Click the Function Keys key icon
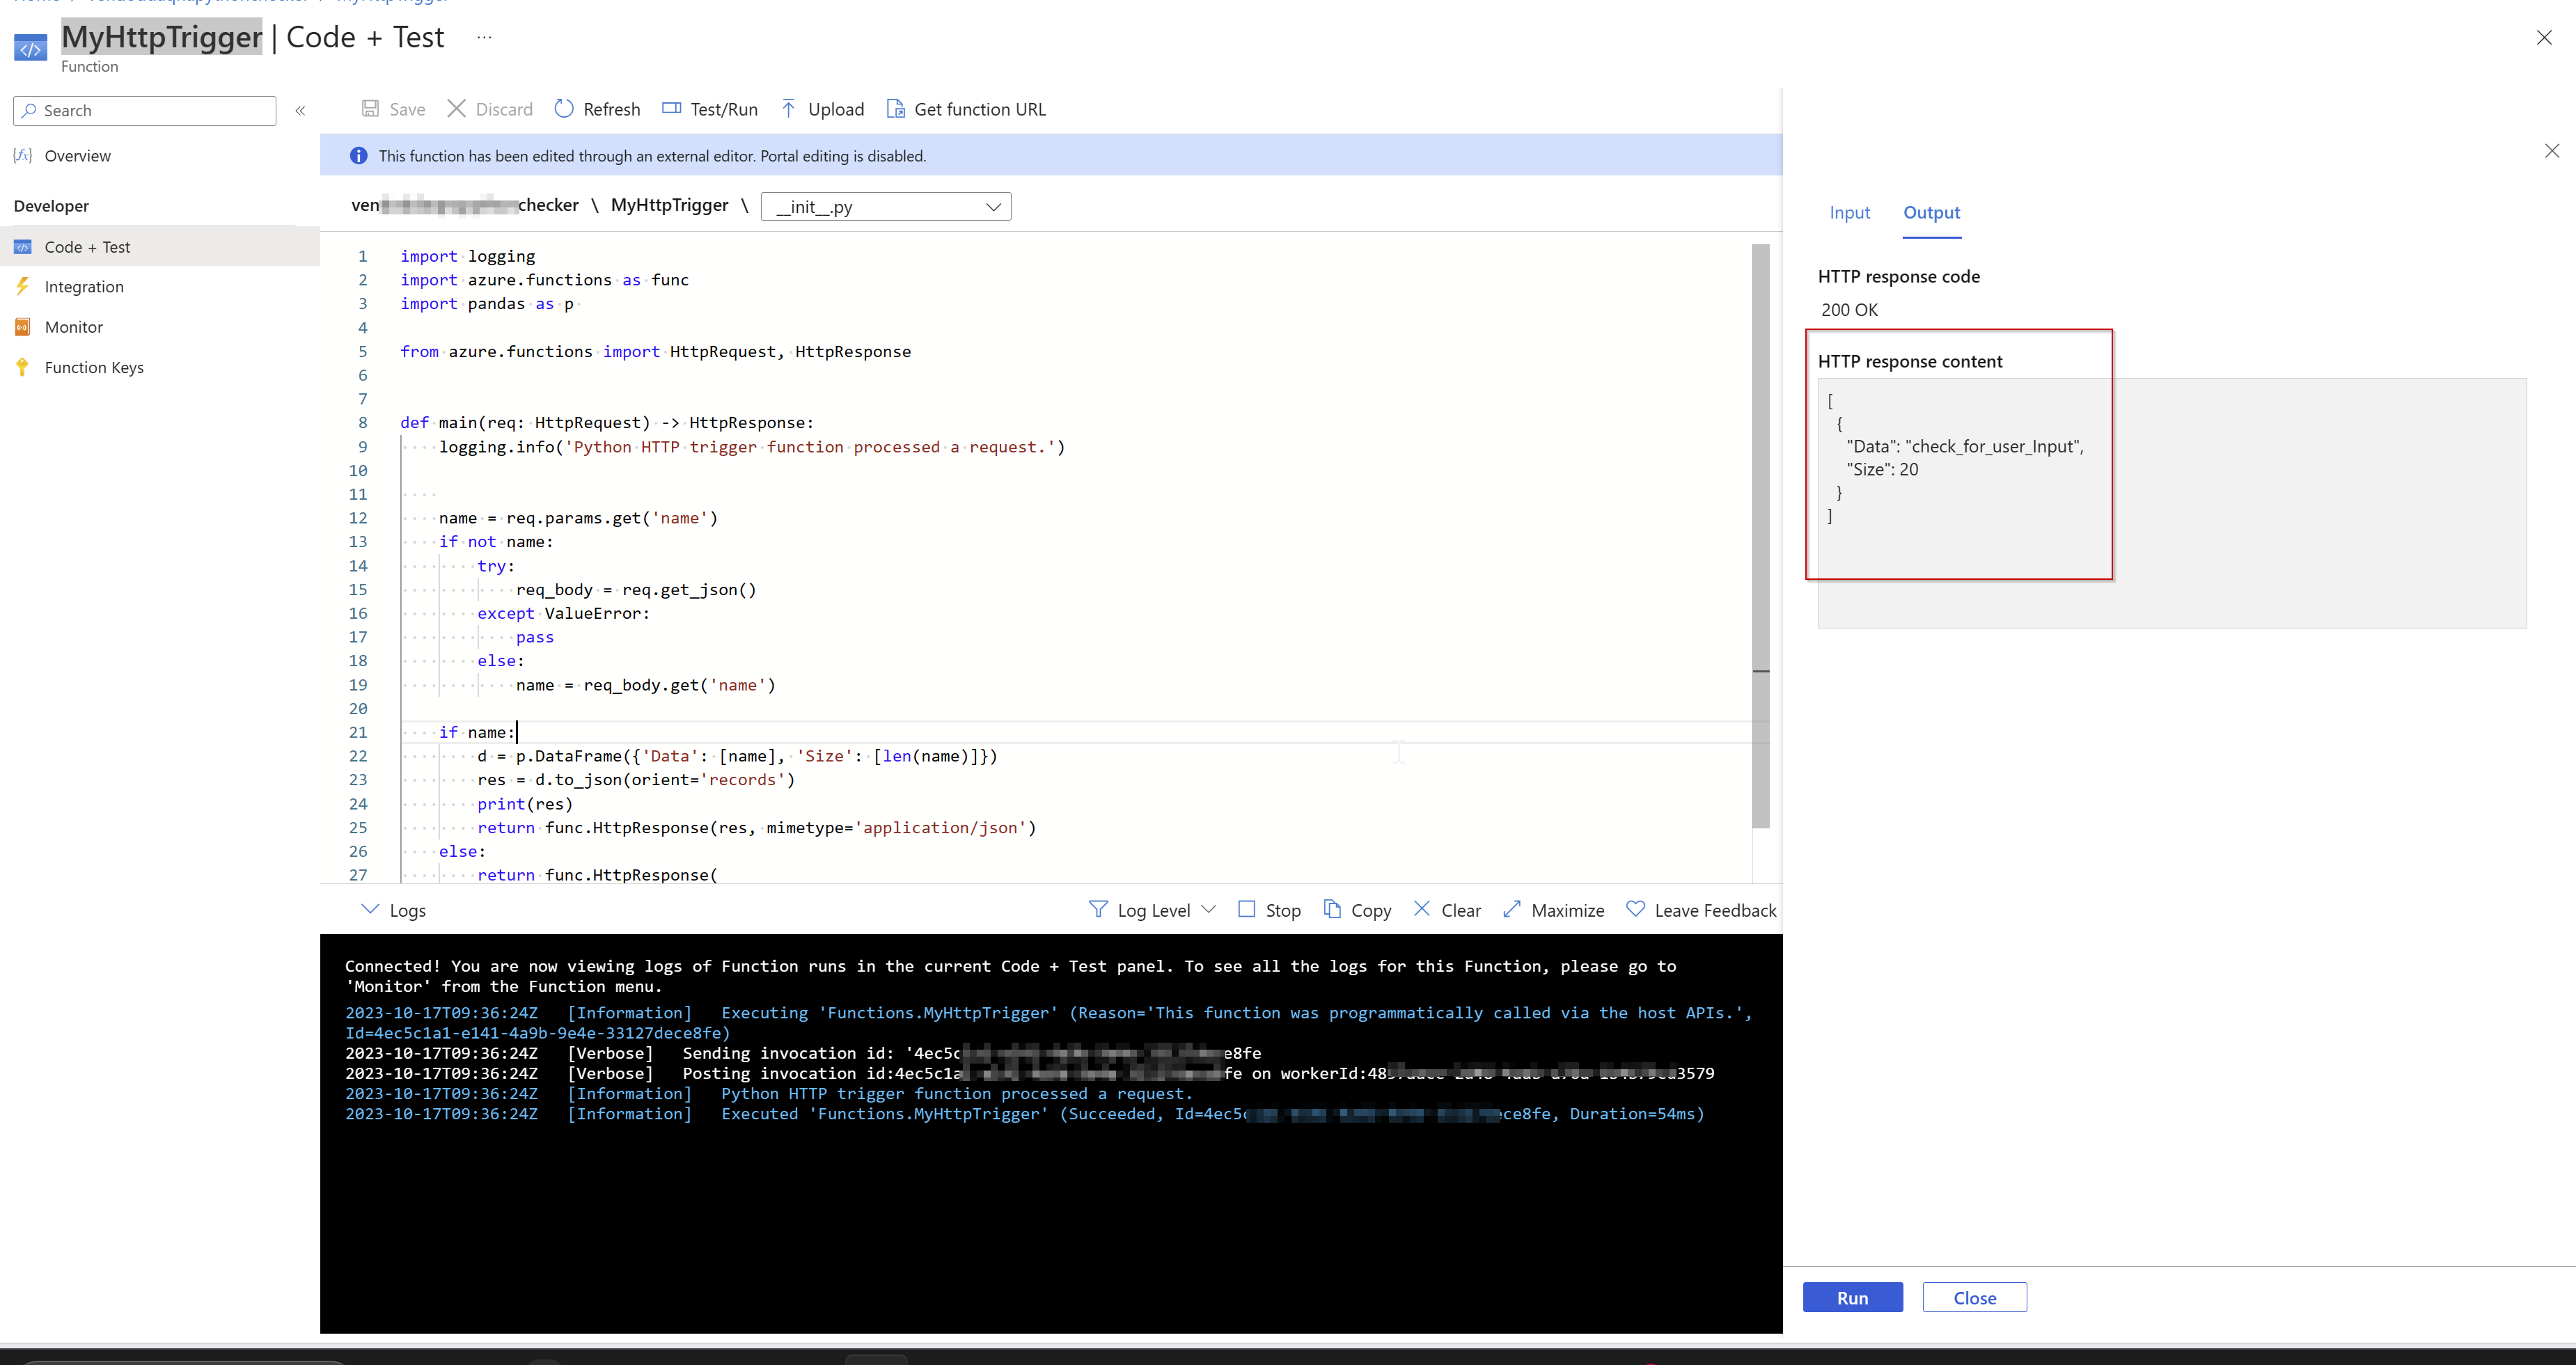 click(x=22, y=367)
